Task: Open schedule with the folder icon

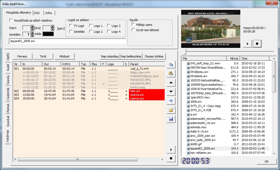Action: point(171,110)
